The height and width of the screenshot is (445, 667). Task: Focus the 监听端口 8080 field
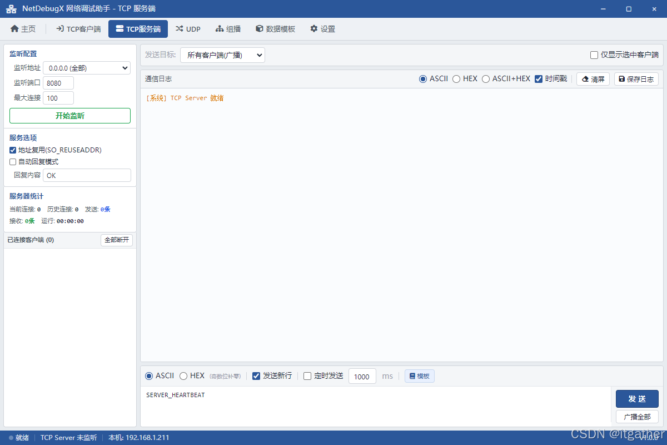click(58, 83)
